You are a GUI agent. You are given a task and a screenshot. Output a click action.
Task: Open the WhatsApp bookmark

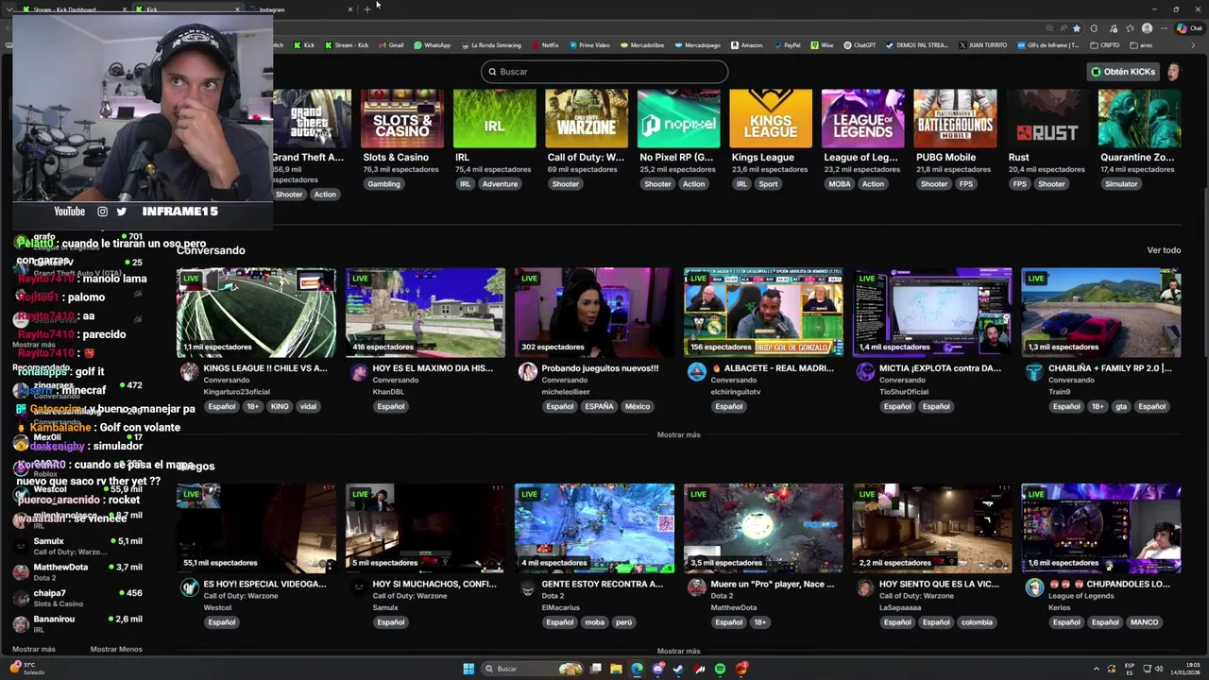(433, 45)
